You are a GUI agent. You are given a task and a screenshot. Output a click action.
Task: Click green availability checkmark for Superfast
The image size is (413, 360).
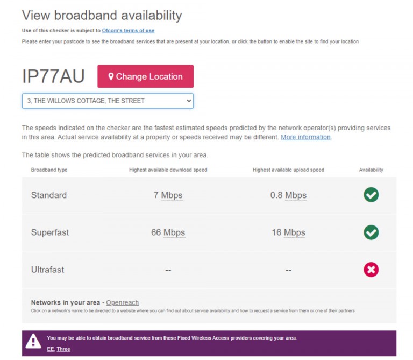coord(371,232)
